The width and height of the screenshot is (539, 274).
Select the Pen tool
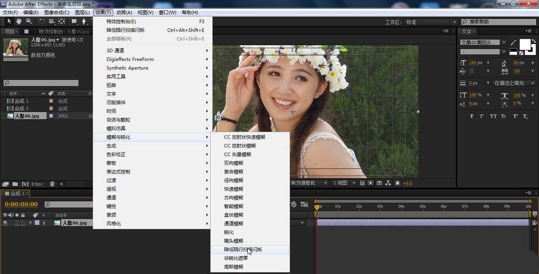pyautogui.click(x=85, y=21)
